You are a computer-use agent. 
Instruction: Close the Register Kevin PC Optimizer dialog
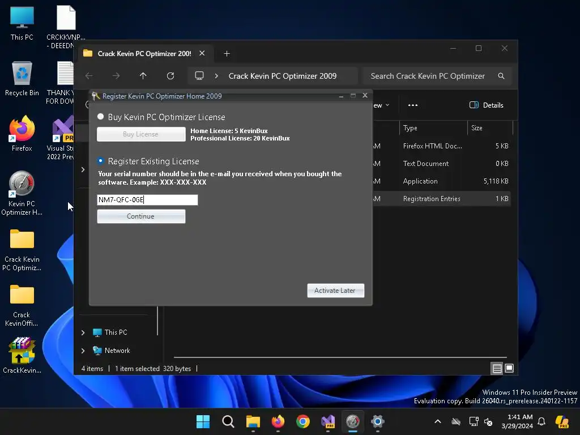point(365,95)
